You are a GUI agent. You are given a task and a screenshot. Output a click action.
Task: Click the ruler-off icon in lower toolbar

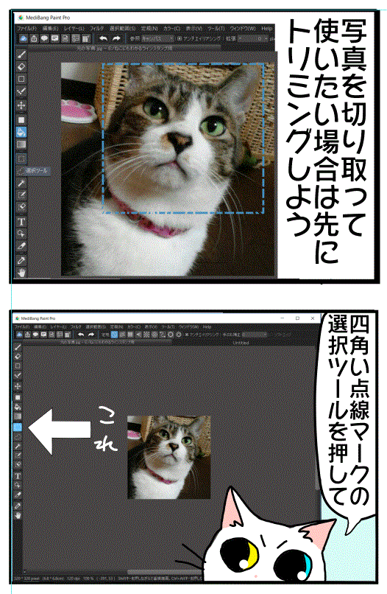pyautogui.click(x=114, y=335)
